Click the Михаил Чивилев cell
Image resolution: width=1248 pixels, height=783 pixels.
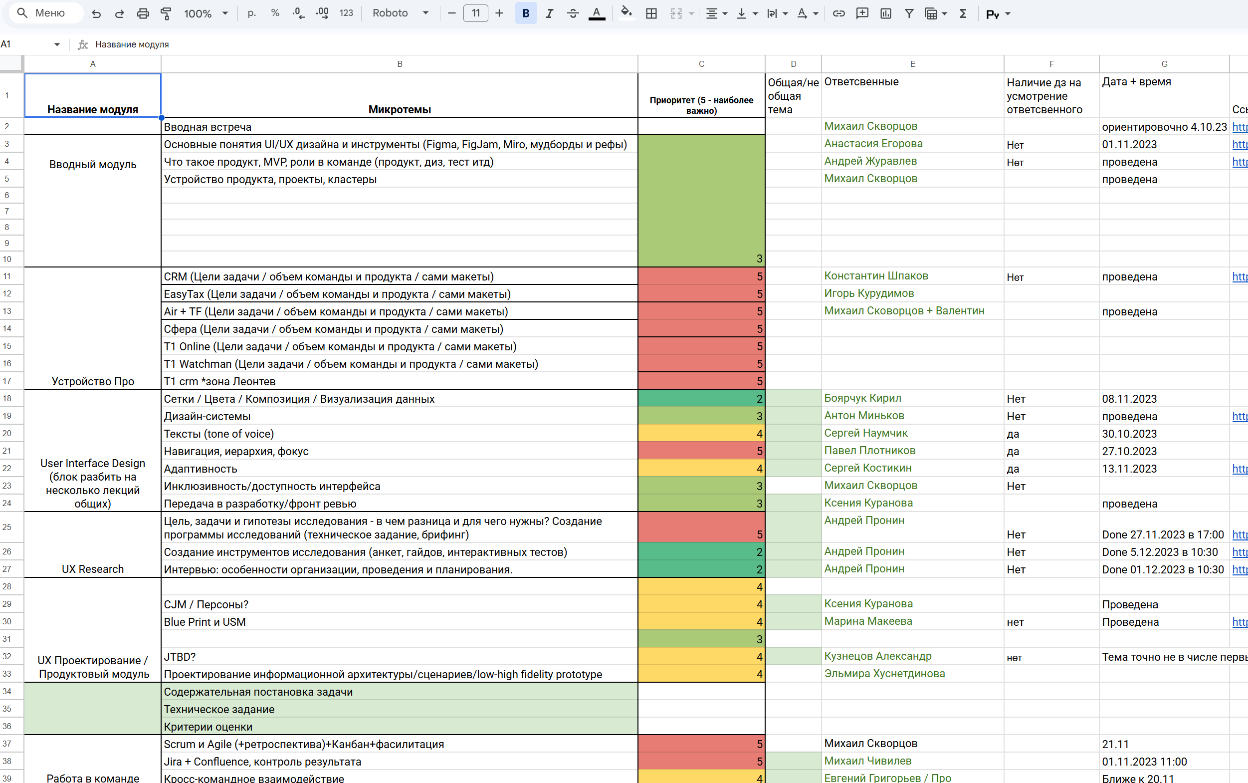[x=912, y=761]
